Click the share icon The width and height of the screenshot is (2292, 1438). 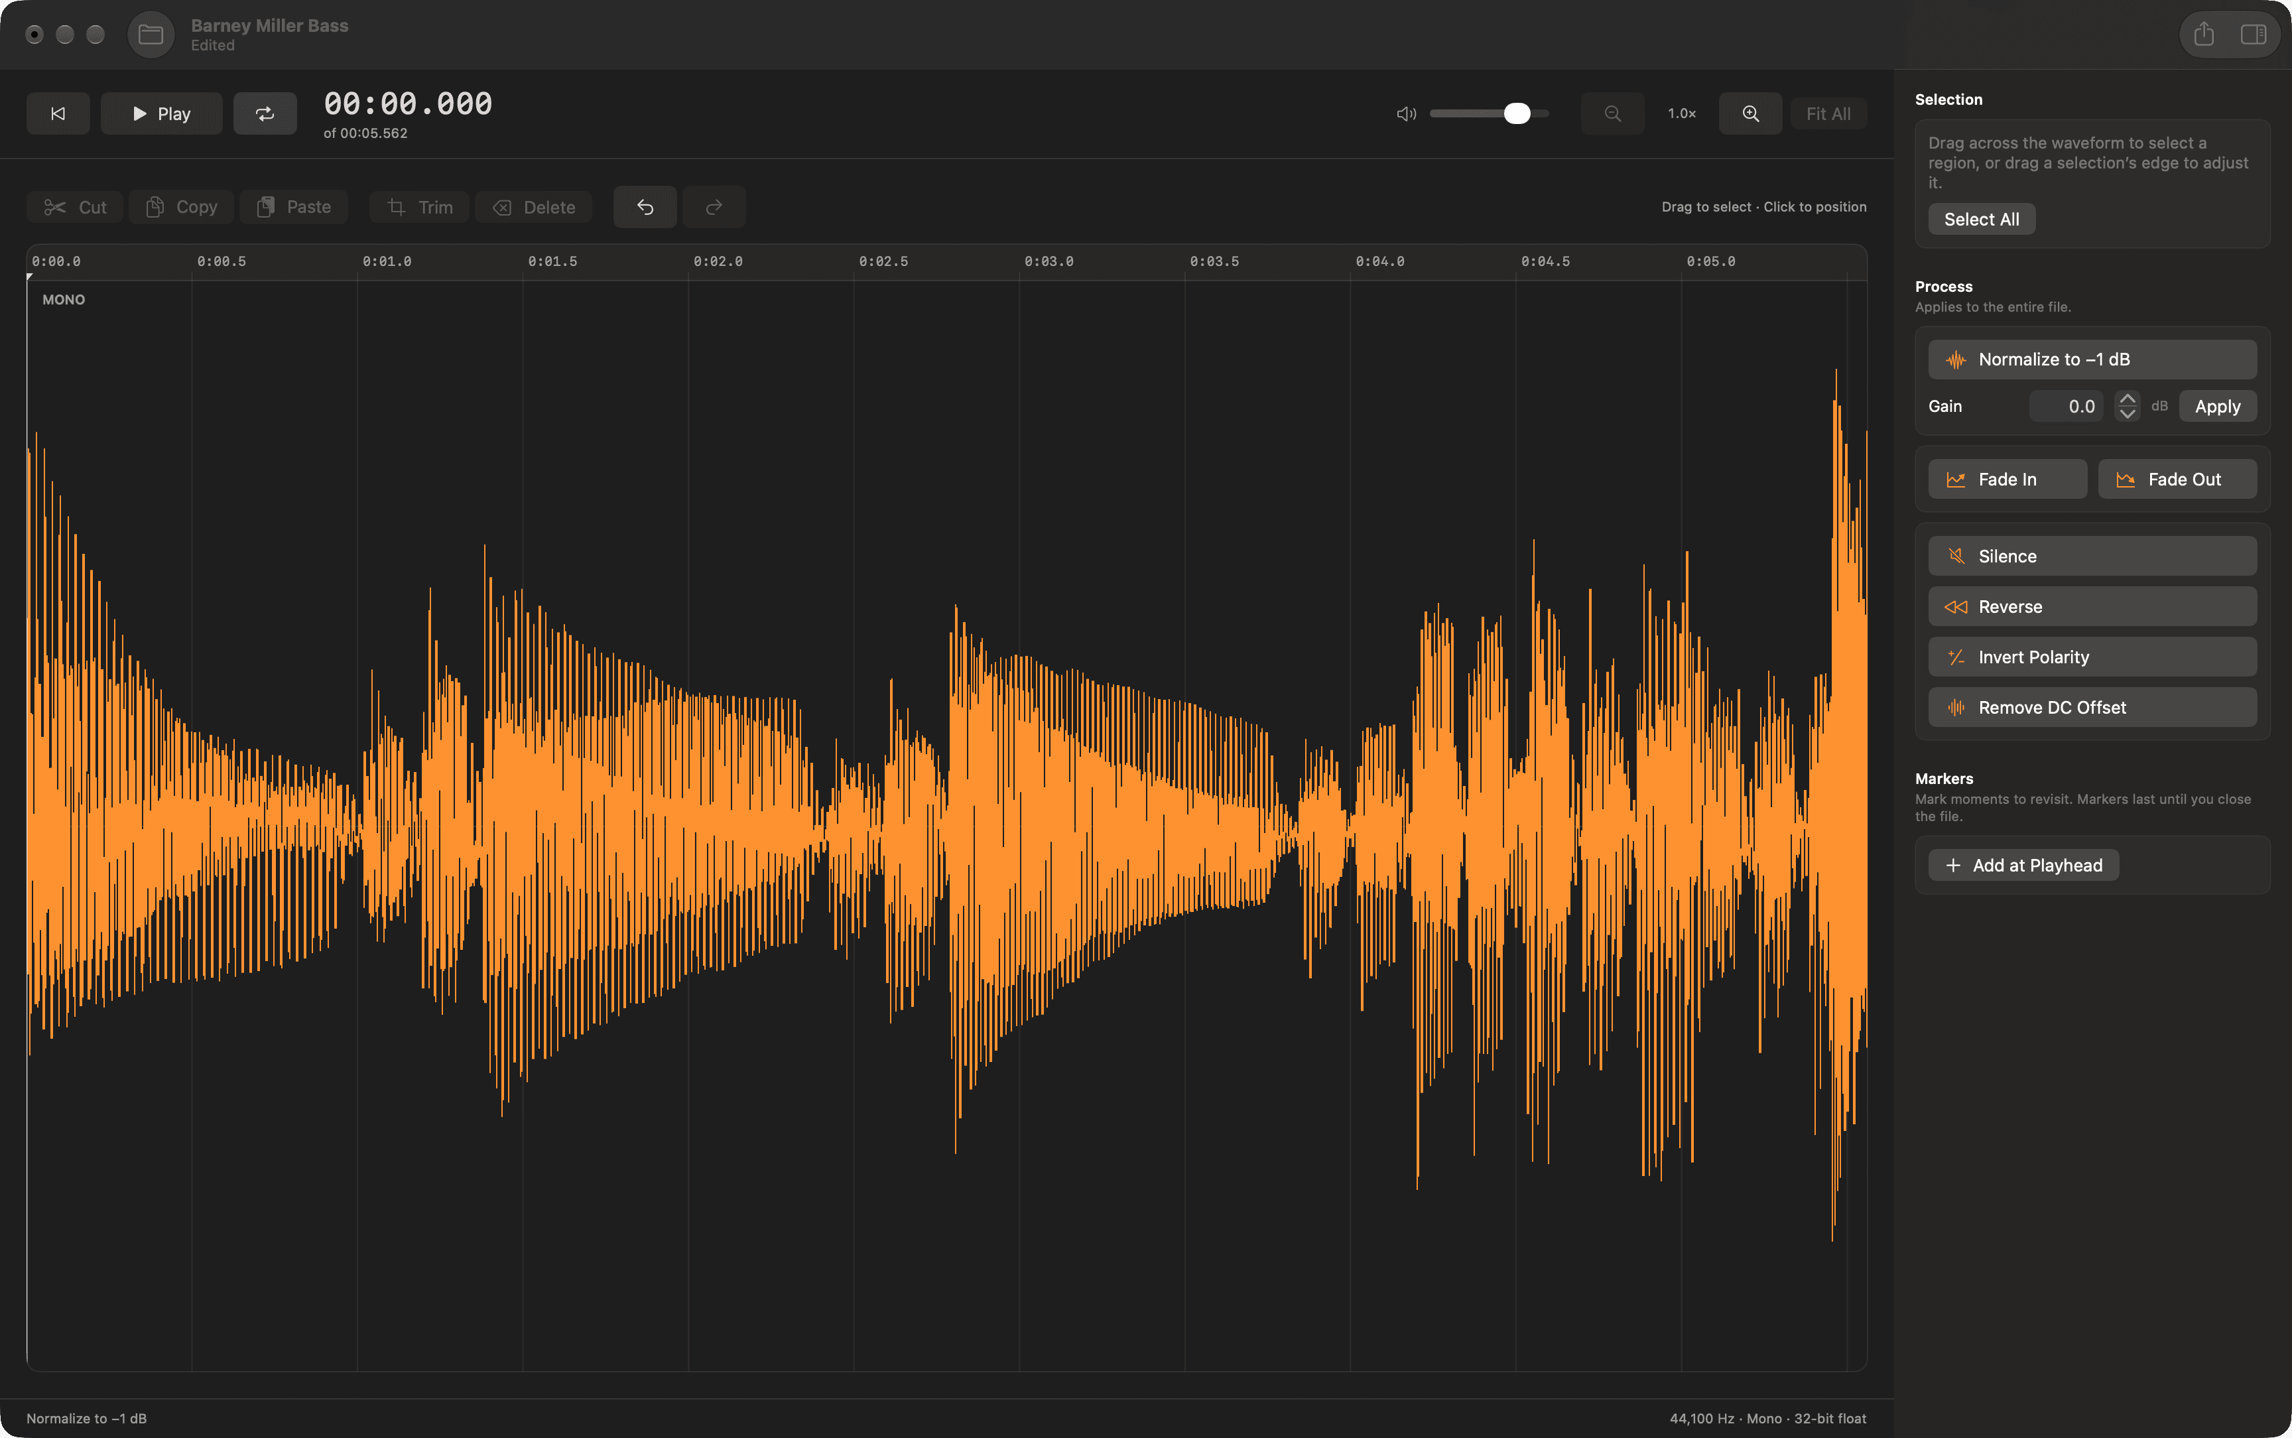click(2204, 35)
